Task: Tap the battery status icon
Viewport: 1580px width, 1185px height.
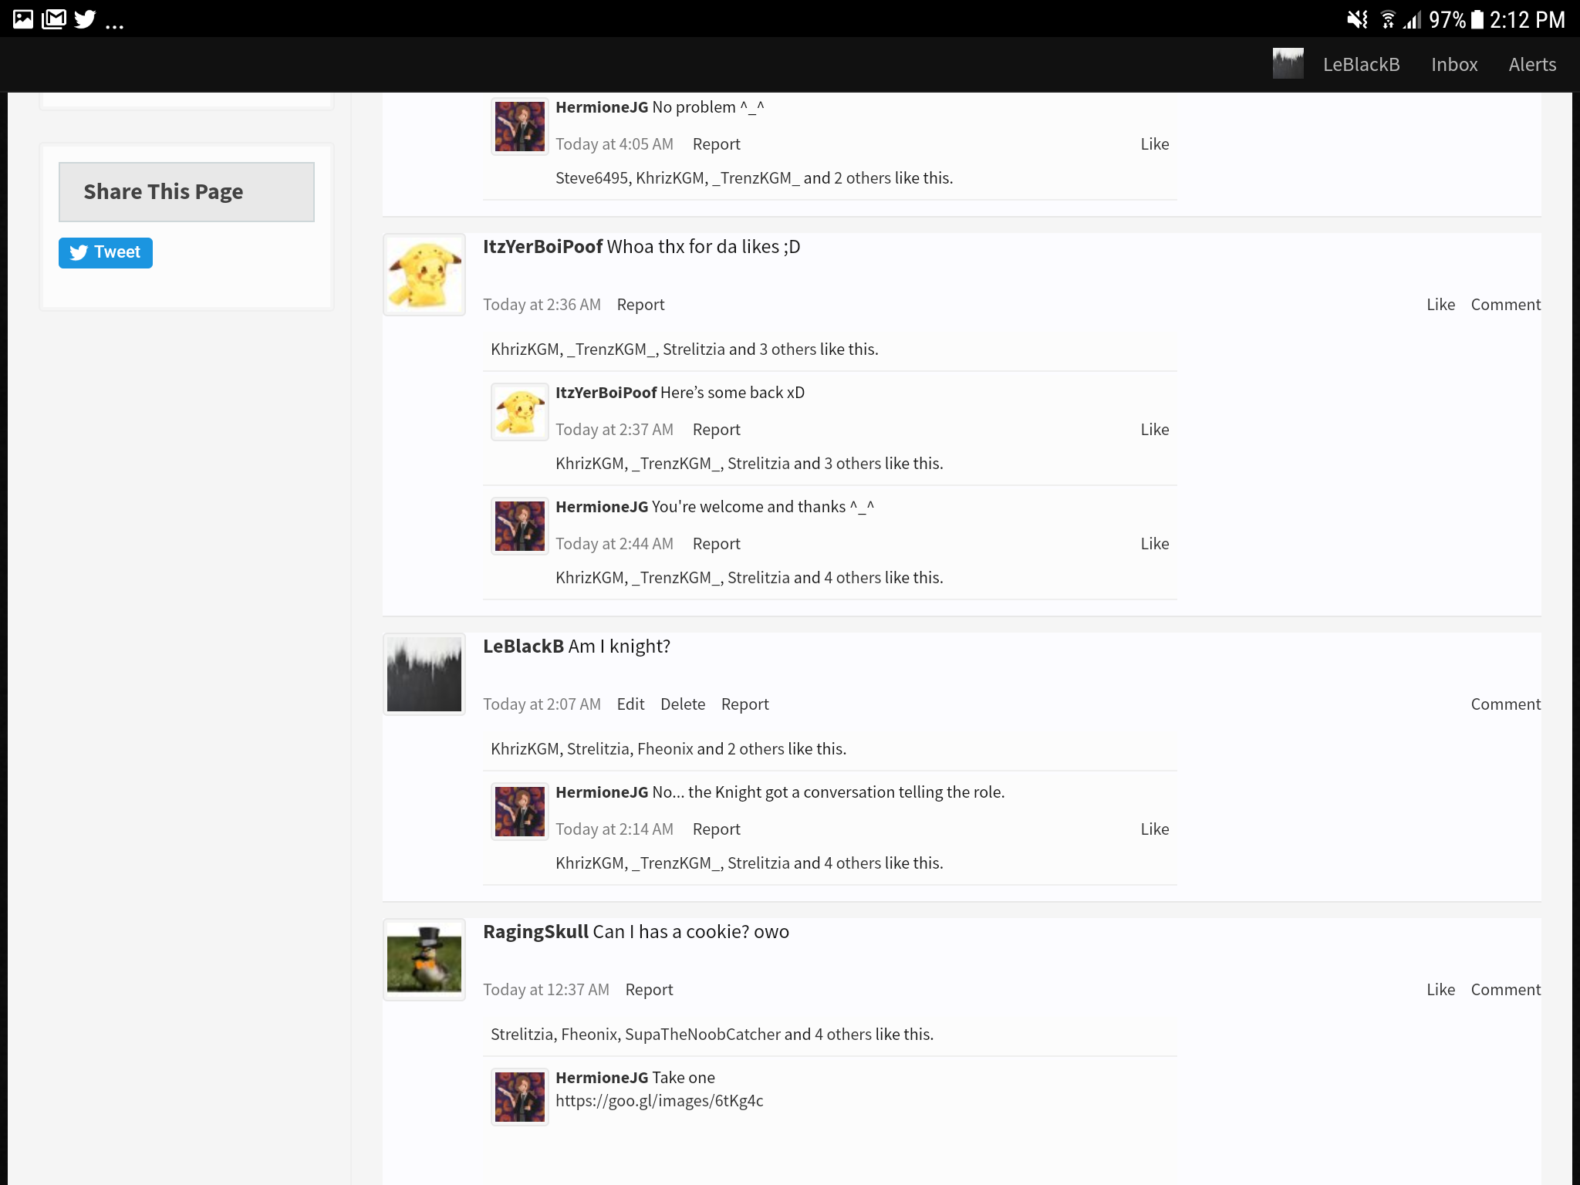Action: (1477, 19)
